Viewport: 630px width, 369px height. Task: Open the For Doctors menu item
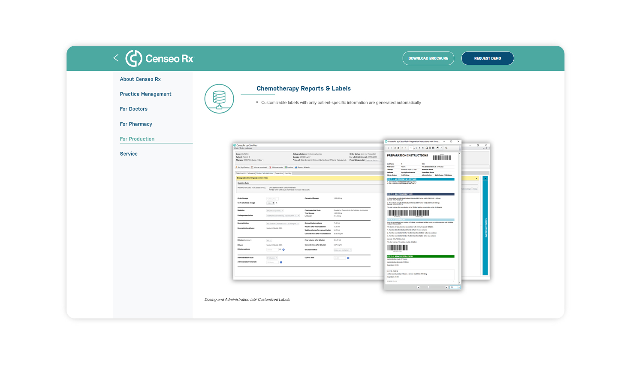point(133,109)
